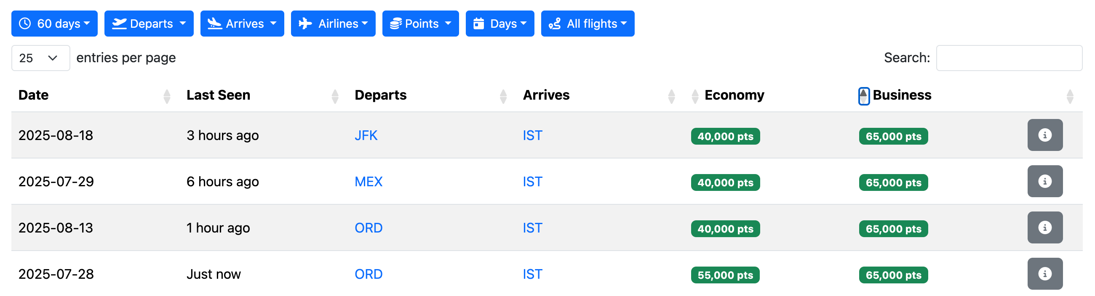The height and width of the screenshot is (296, 1095).
Task: Open info for MEX to IST flight
Action: (x=1045, y=181)
